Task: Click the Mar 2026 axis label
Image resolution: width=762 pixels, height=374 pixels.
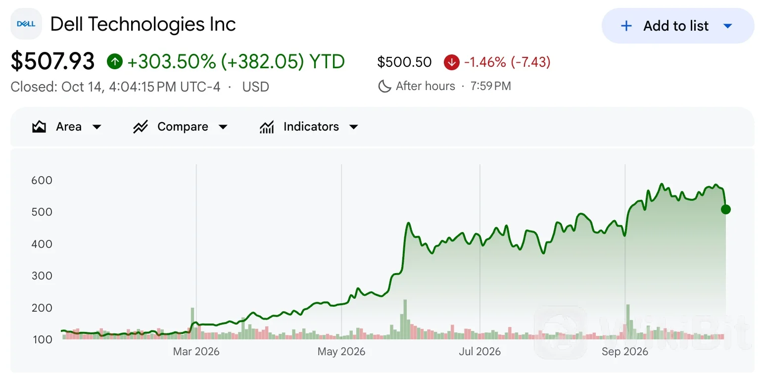Action: [x=196, y=352]
